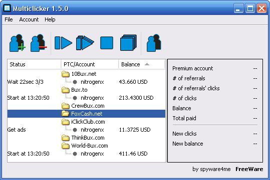Open the File menu
The height and width of the screenshot is (180, 270).
(x=9, y=19)
